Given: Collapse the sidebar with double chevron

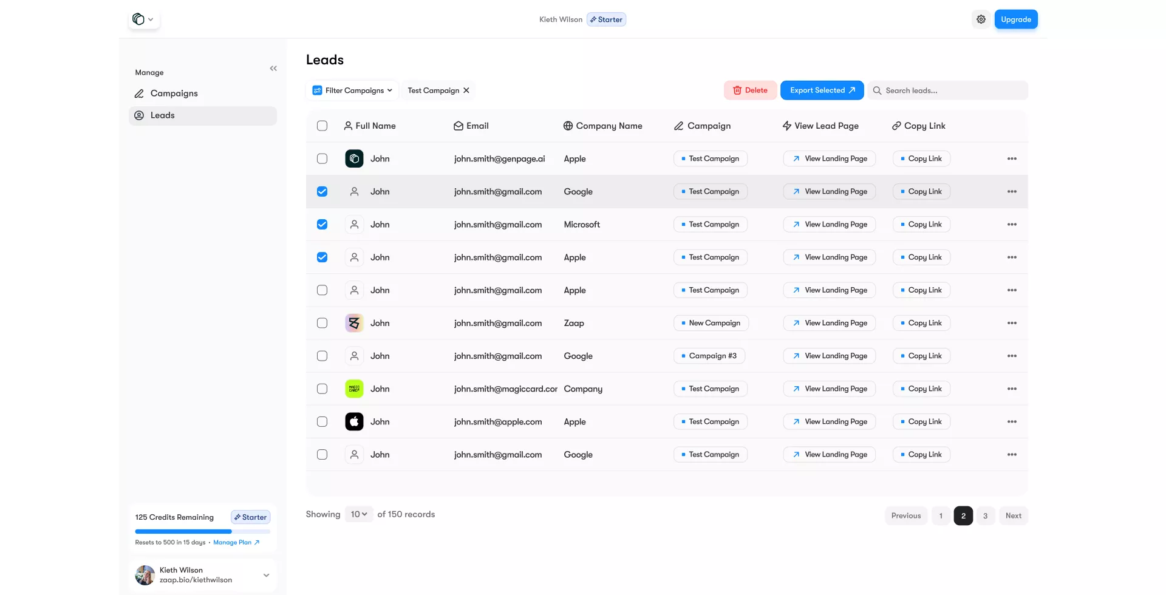Looking at the screenshot, I should [273, 69].
